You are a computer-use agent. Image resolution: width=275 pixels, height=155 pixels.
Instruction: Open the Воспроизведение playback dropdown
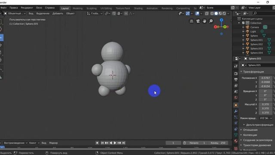click(15, 143)
